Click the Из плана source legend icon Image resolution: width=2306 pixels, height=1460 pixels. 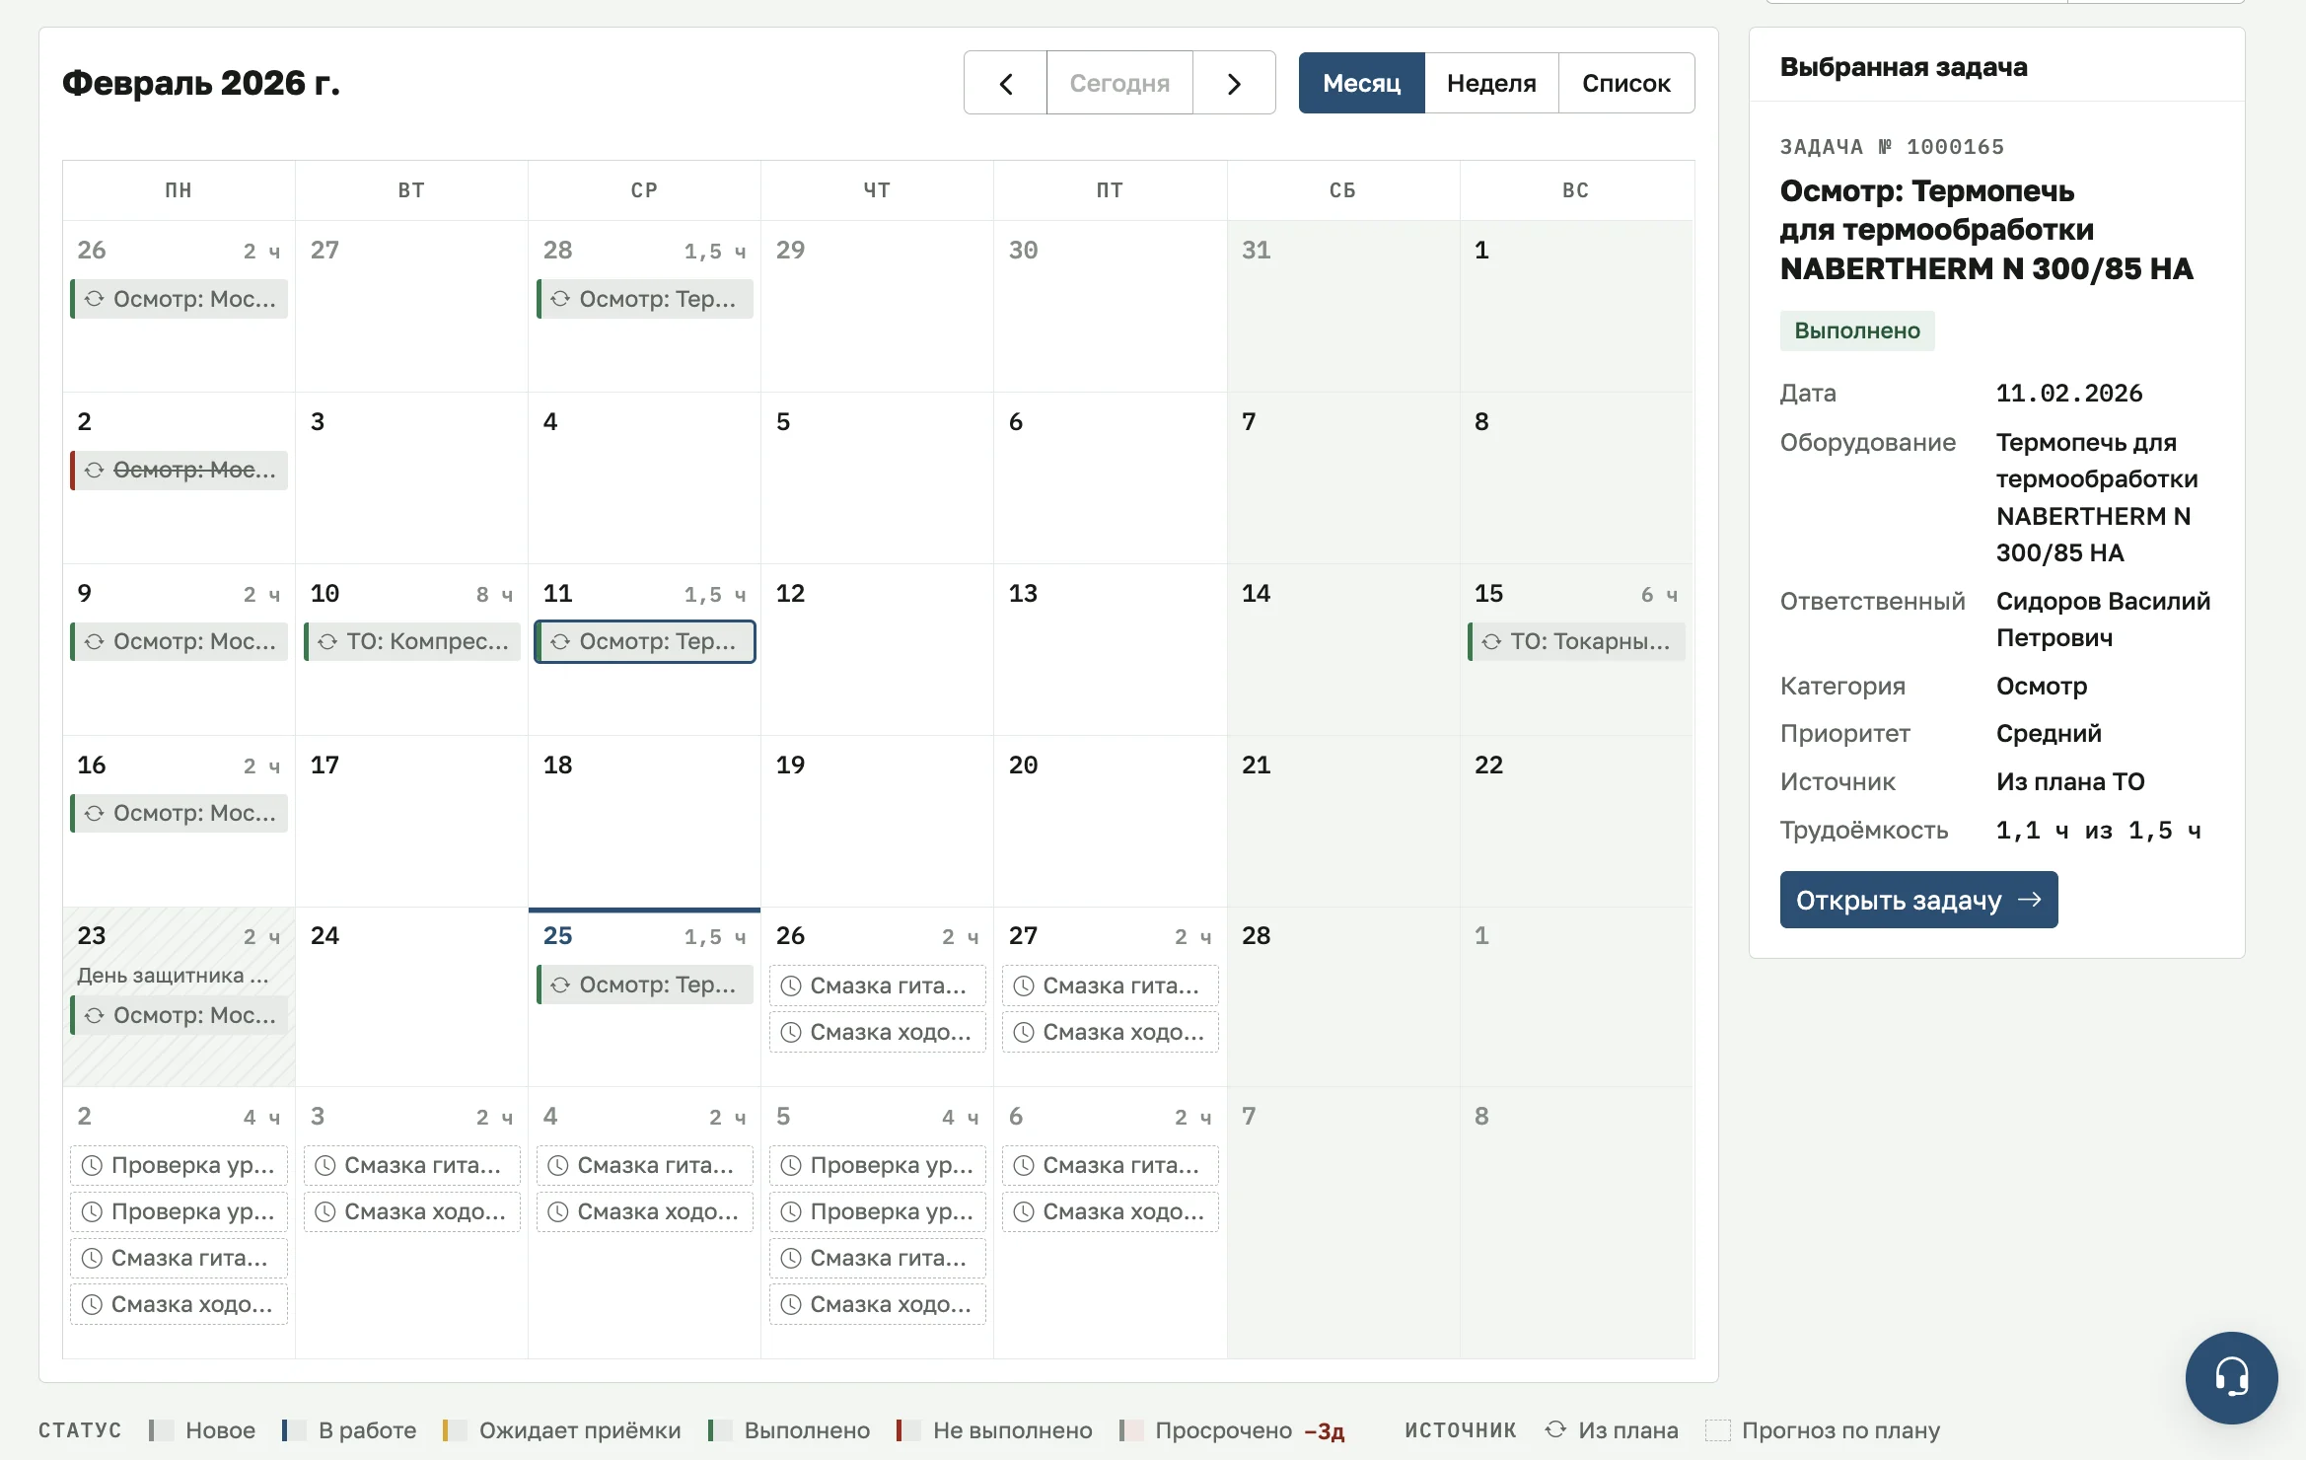click(1555, 1429)
